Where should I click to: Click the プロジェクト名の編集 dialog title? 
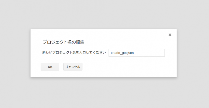click(x=63, y=42)
